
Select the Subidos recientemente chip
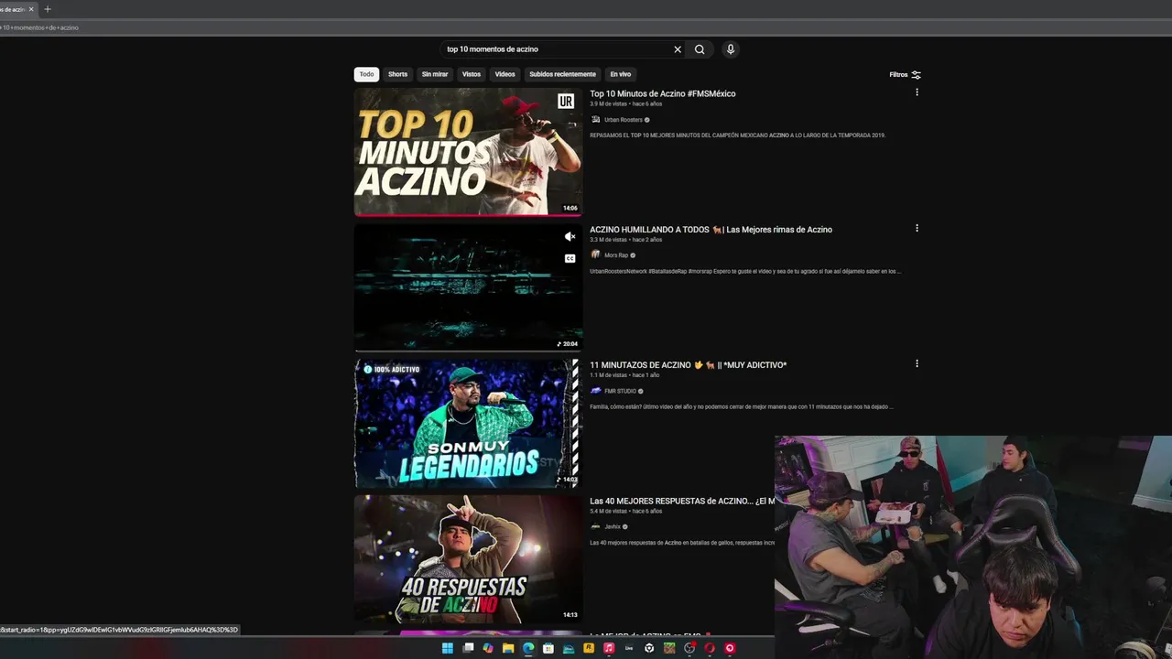tap(562, 74)
